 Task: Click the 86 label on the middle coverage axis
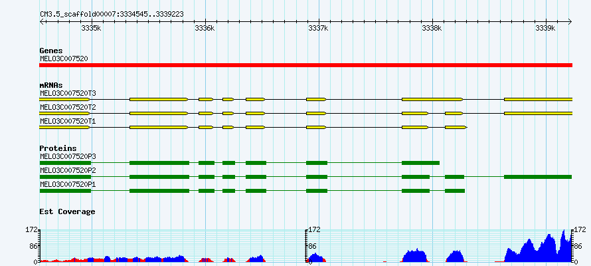click(x=314, y=246)
